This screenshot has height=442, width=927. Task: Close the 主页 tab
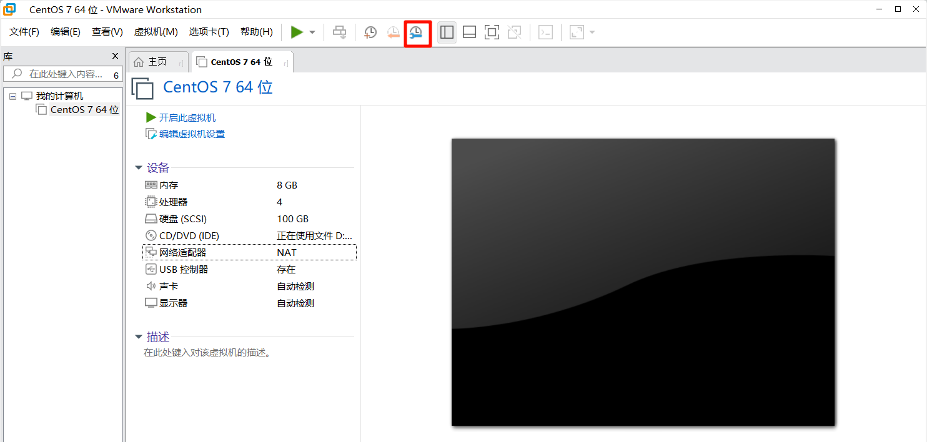coord(181,62)
